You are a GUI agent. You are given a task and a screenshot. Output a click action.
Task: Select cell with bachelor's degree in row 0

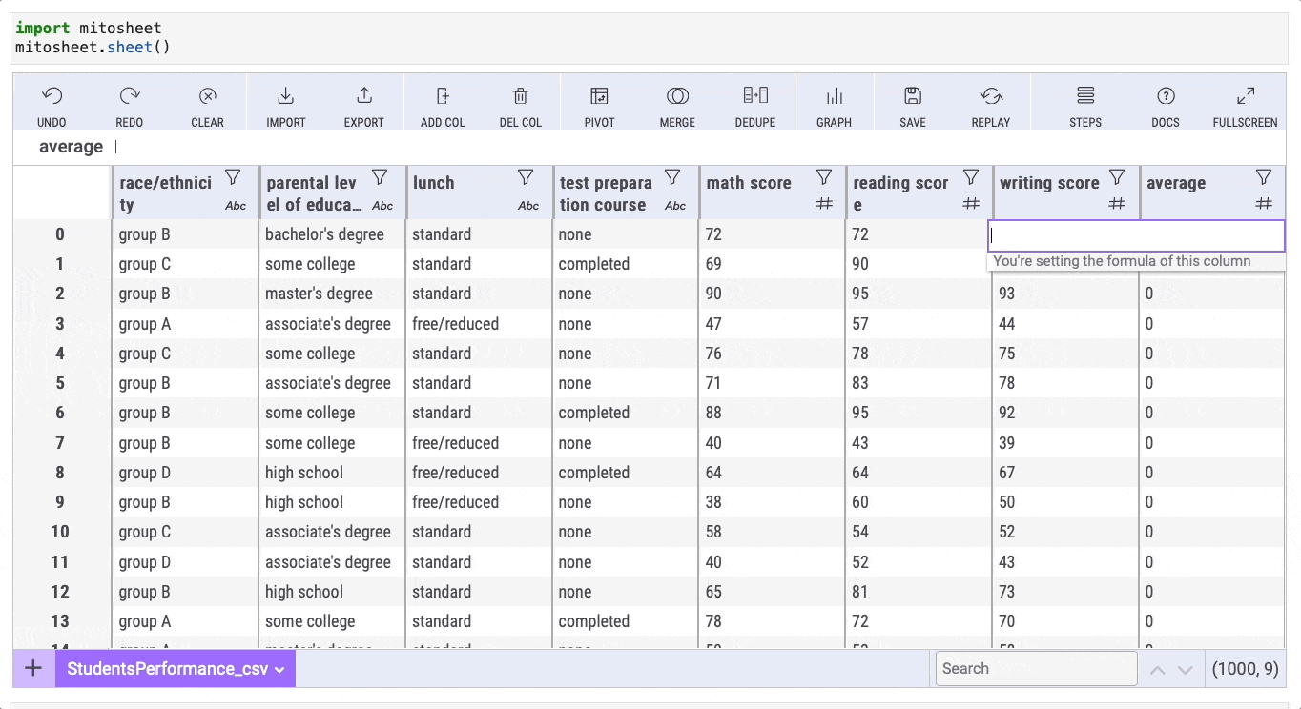[x=324, y=234]
